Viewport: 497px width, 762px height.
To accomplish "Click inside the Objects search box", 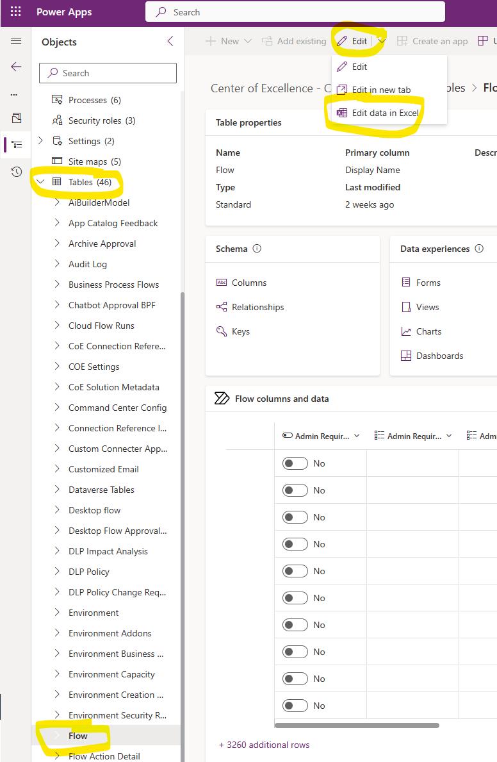I will coord(108,73).
